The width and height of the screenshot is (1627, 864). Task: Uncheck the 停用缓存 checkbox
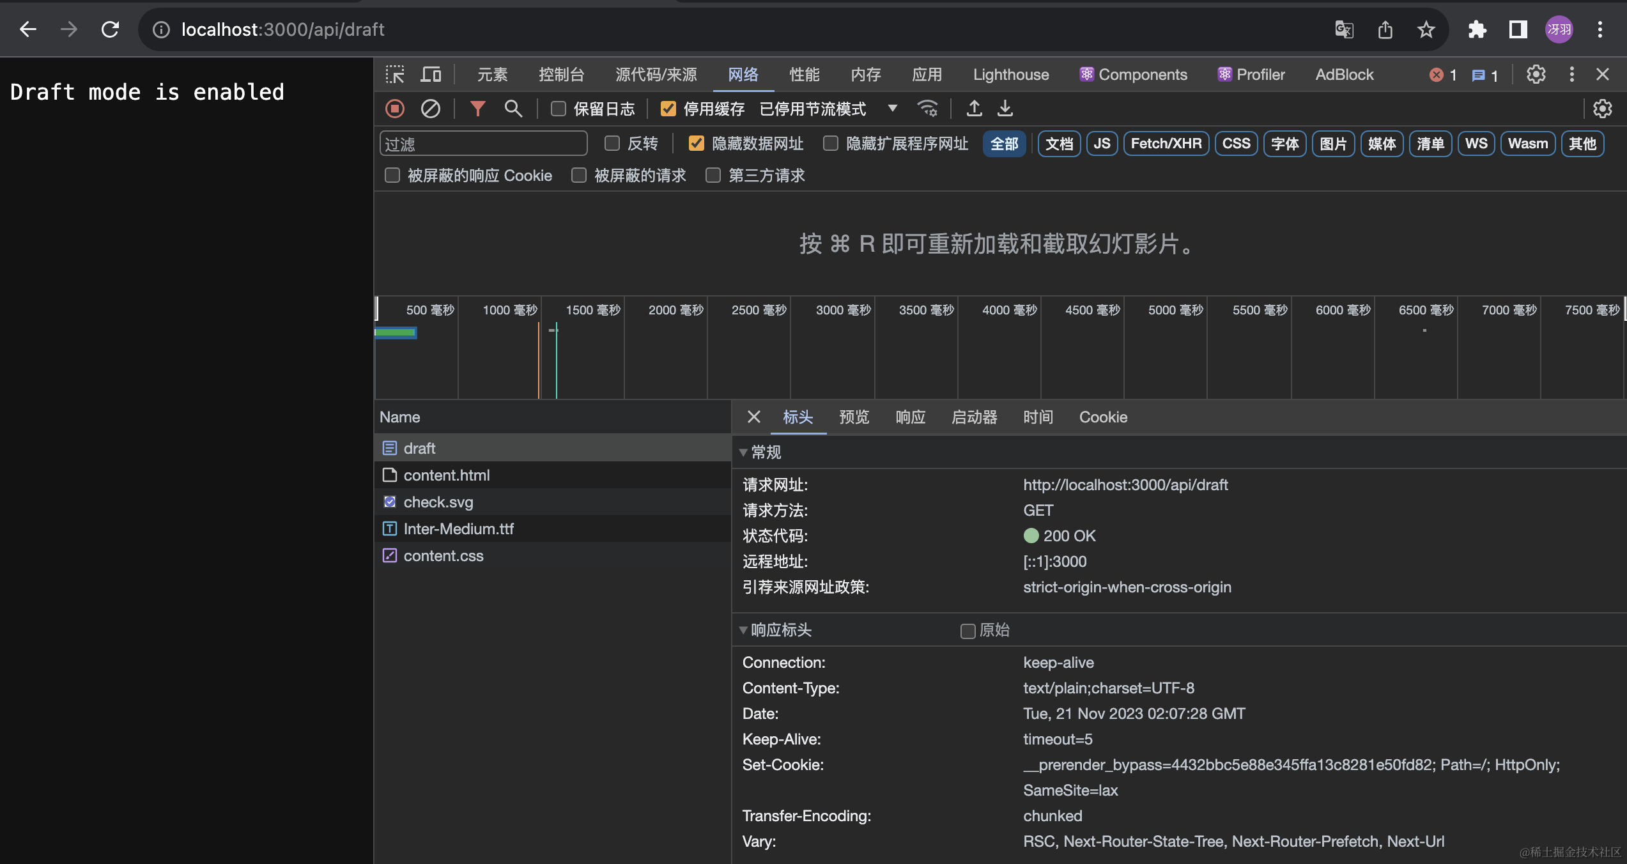point(668,109)
